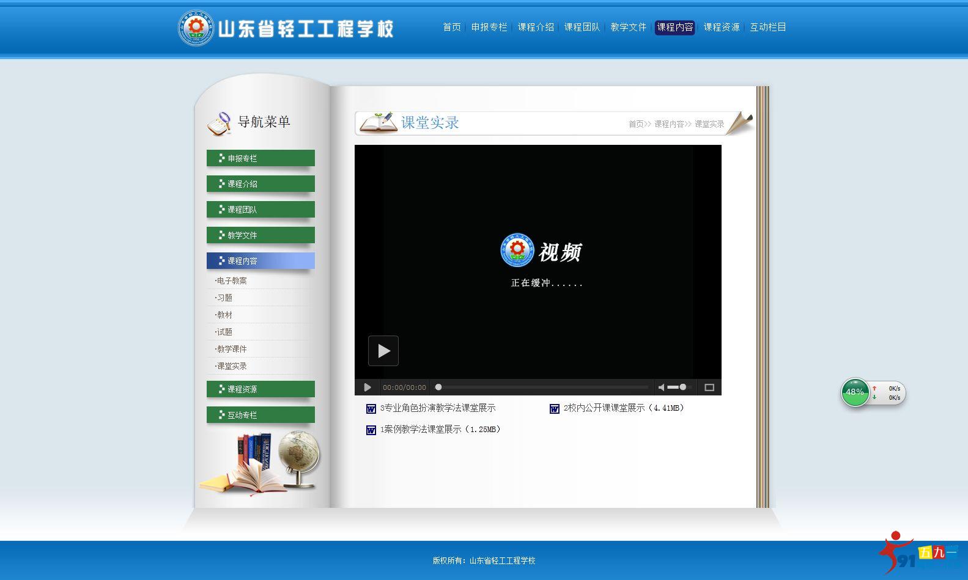The image size is (968, 580).
Task: Click green 课程资源 sidebar button
Action: (x=260, y=389)
